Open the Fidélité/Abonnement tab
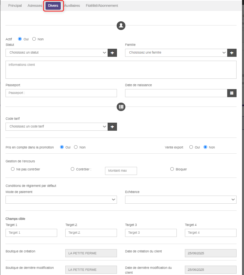This screenshot has height=275, width=244. click(102, 6)
